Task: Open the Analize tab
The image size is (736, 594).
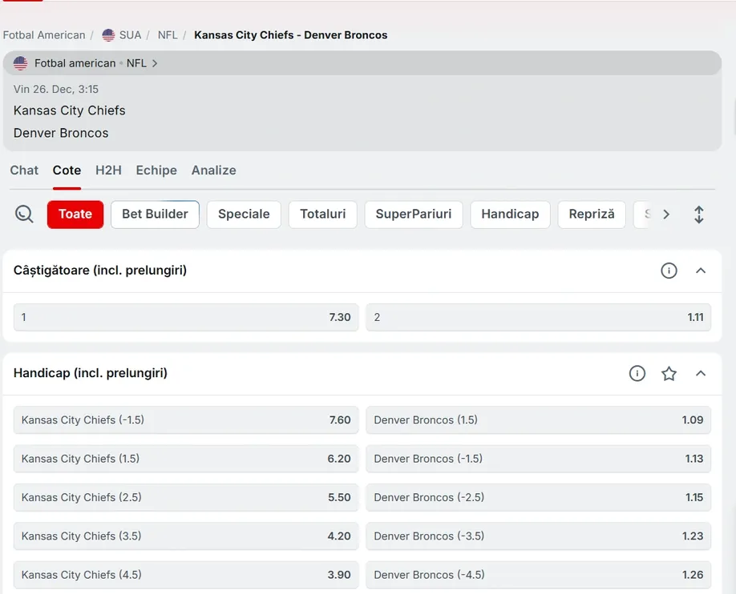Action: pos(213,171)
